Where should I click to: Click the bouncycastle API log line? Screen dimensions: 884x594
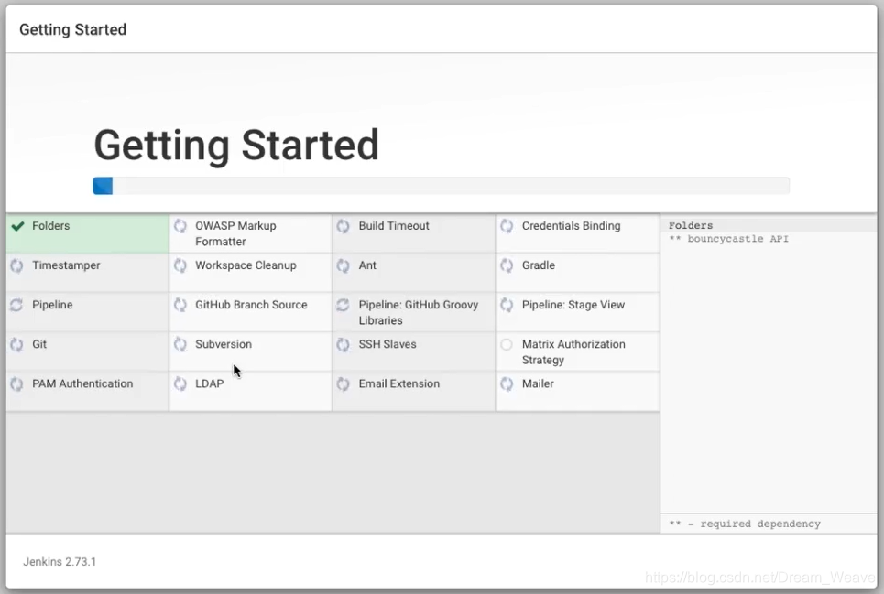pyautogui.click(x=729, y=239)
